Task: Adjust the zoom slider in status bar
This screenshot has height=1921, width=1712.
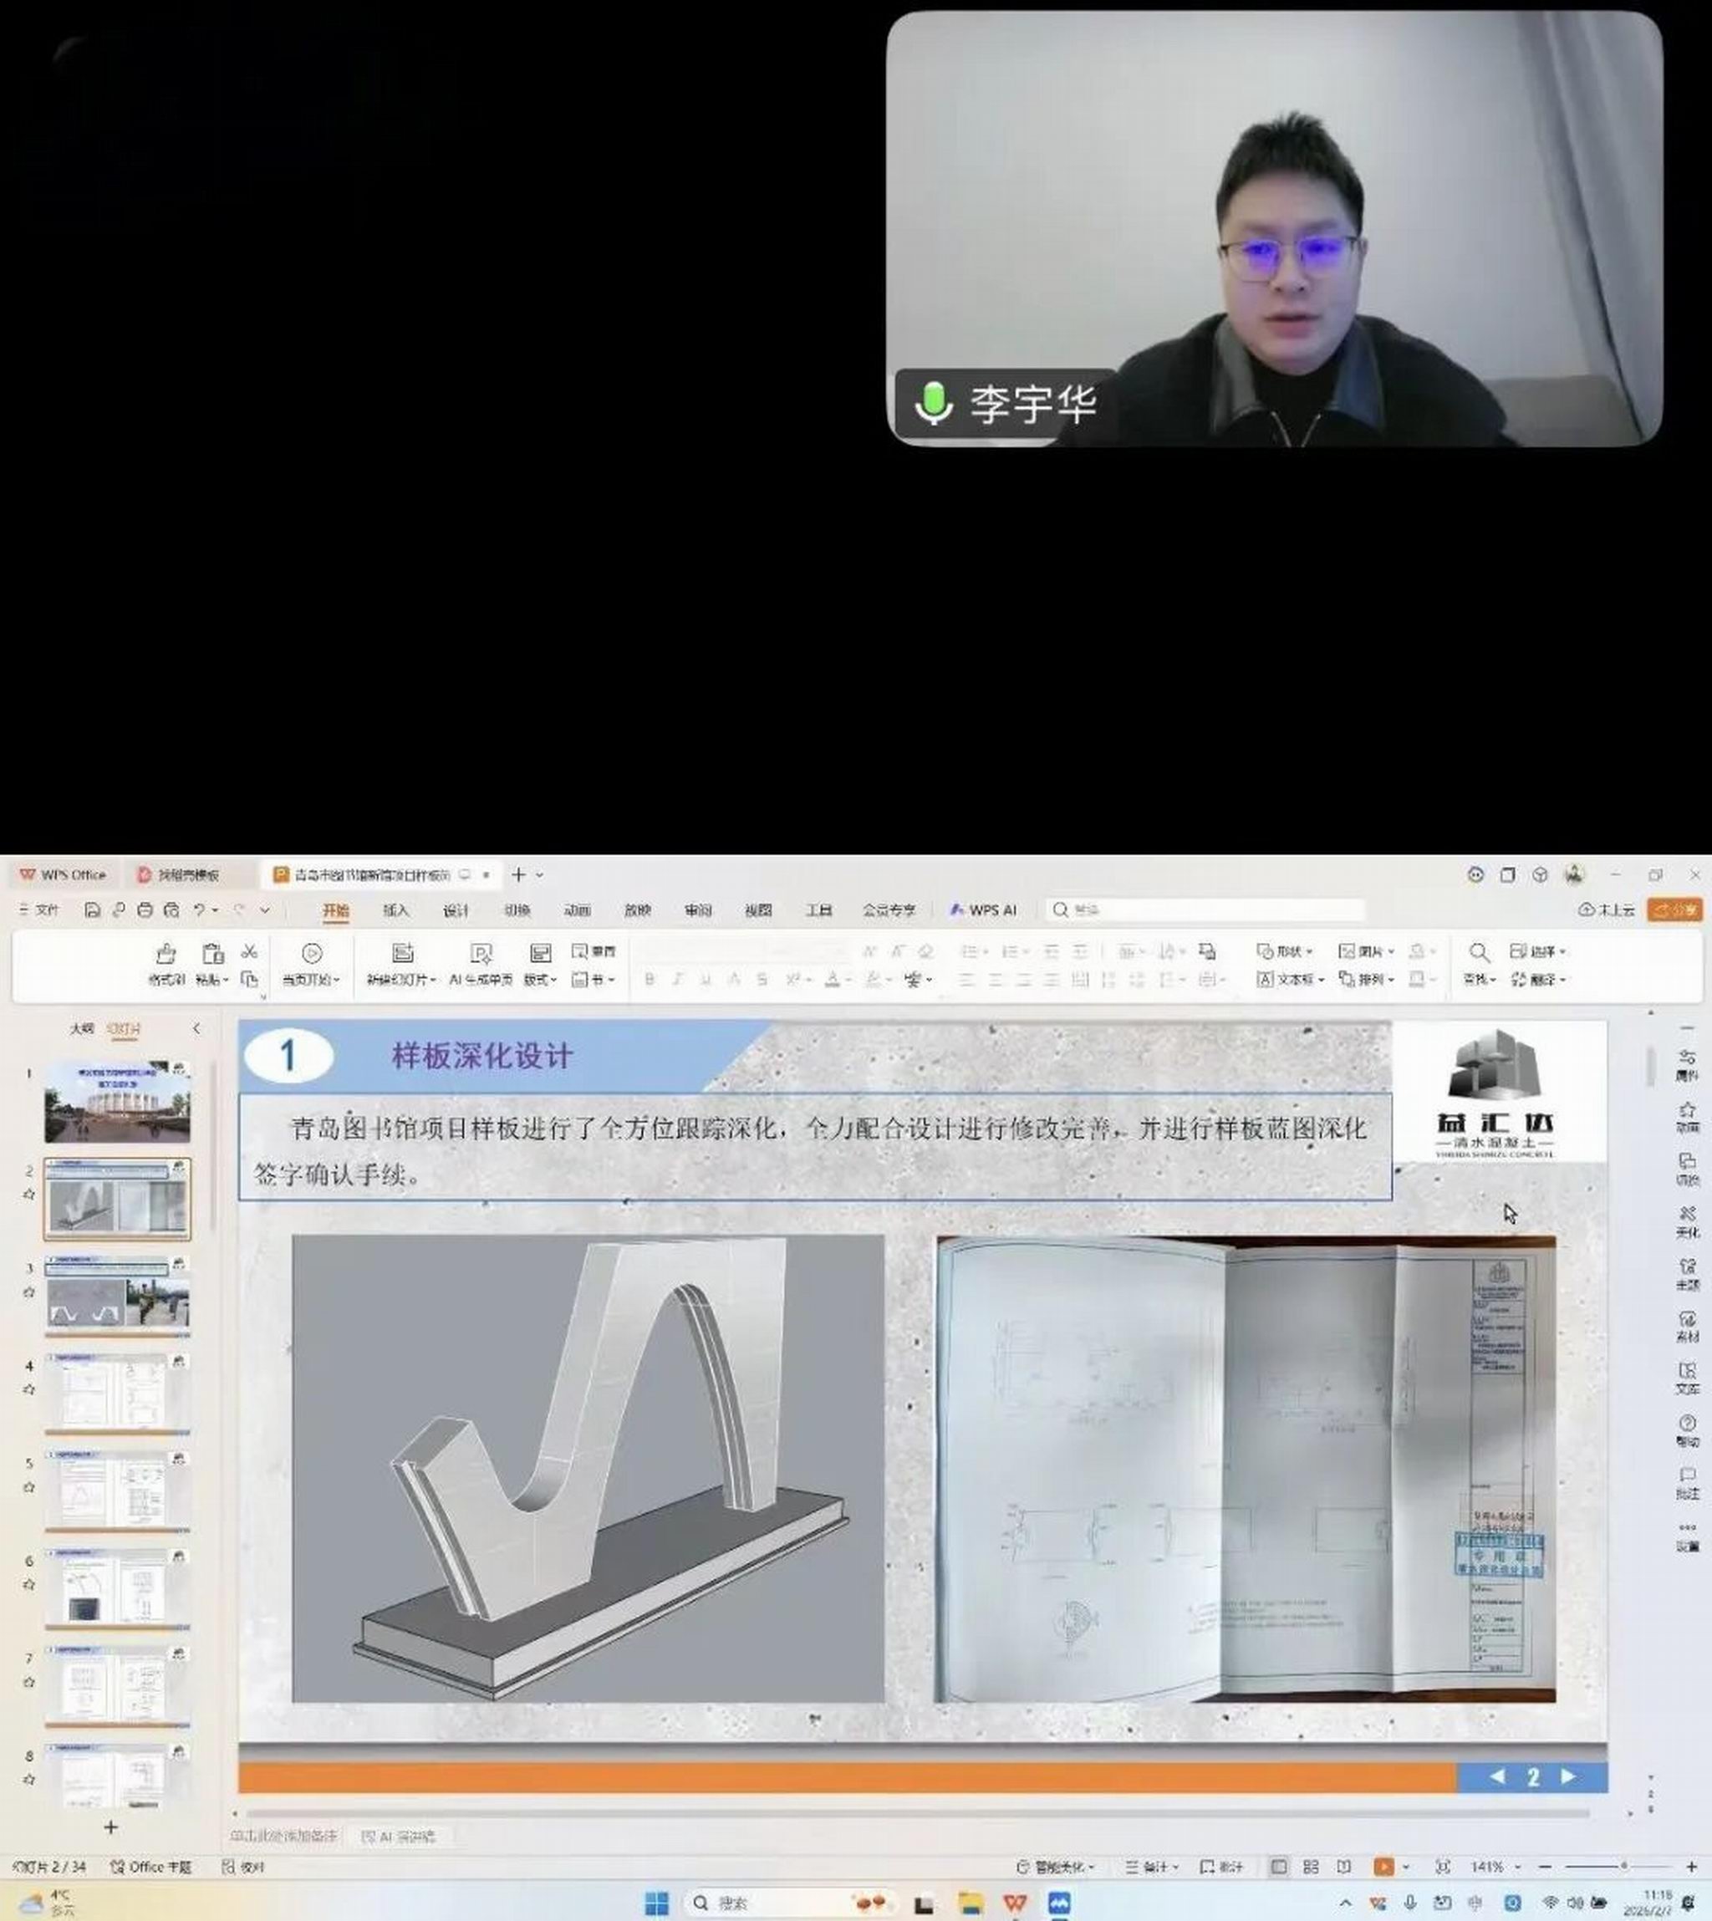Action: tap(1623, 1867)
